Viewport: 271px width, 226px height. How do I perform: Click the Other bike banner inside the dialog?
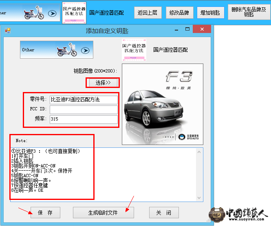(57, 50)
